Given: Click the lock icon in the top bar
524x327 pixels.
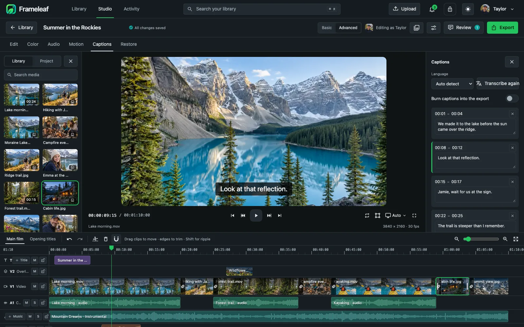Looking at the screenshot, I should [450, 9].
